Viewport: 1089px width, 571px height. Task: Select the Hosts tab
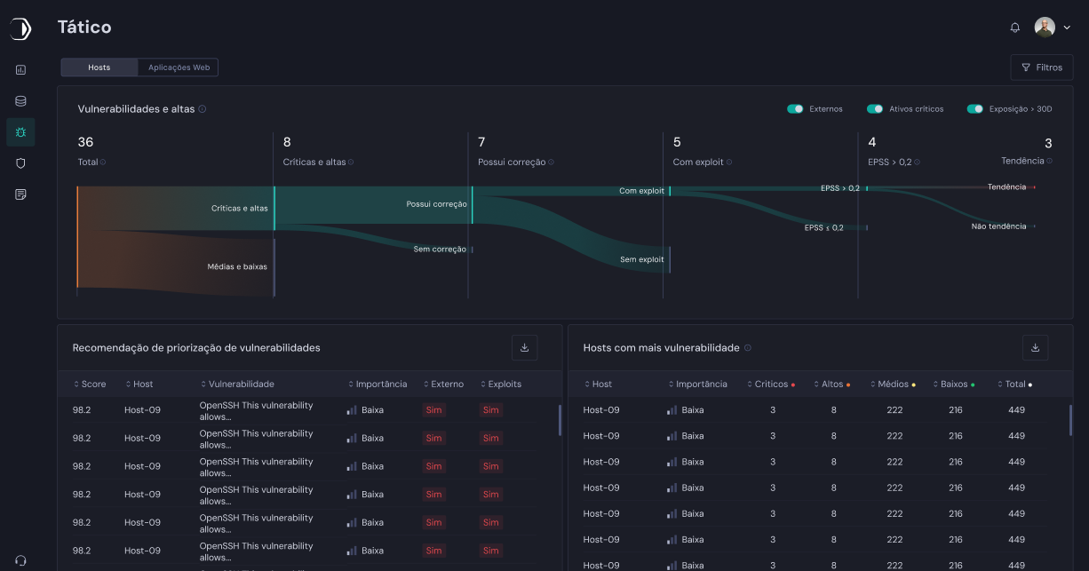[99, 67]
